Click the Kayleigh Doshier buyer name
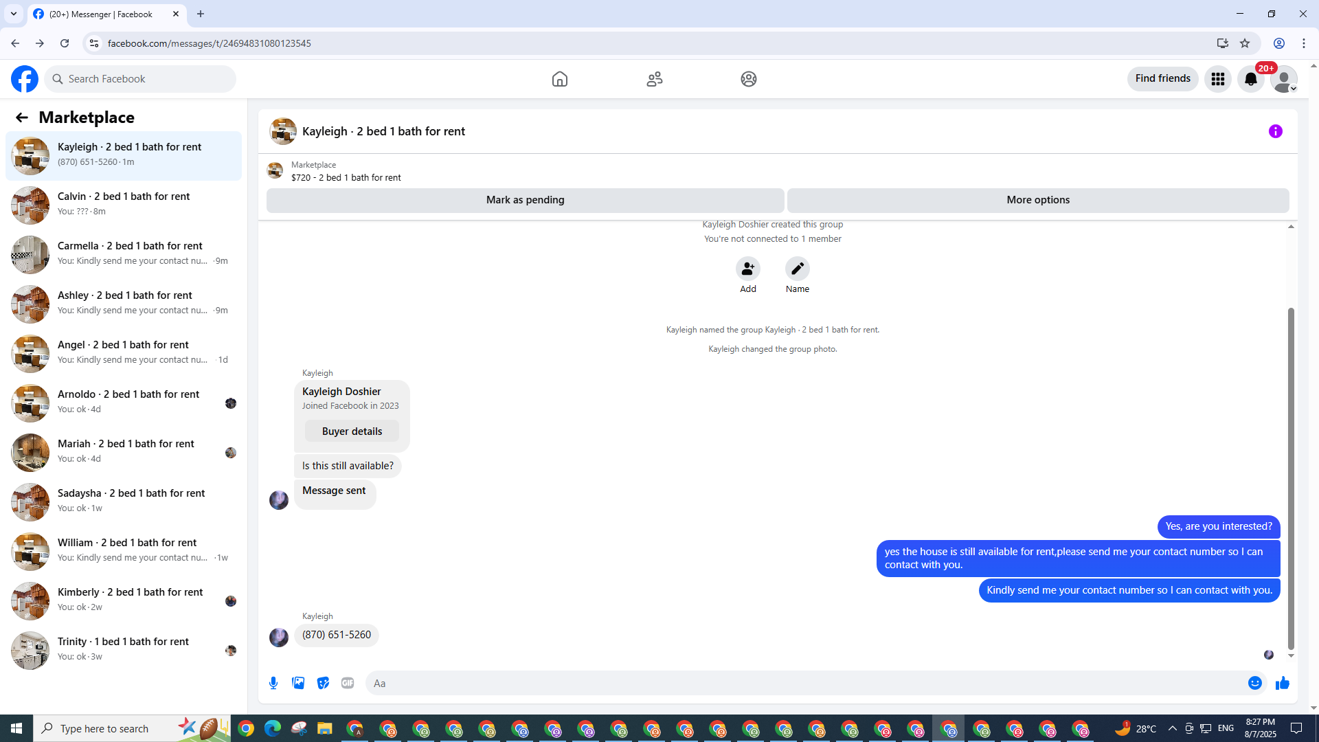The image size is (1319, 742). (341, 392)
